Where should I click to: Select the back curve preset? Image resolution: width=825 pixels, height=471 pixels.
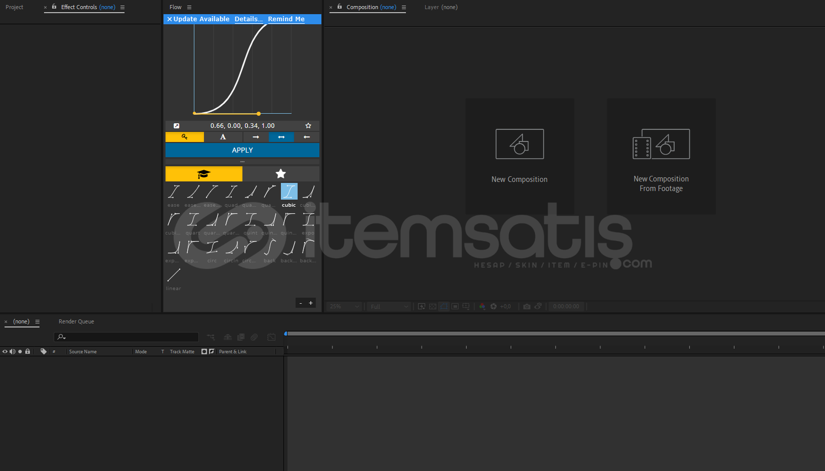pyautogui.click(x=270, y=248)
